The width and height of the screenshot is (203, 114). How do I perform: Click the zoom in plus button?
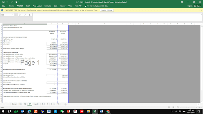196,107
